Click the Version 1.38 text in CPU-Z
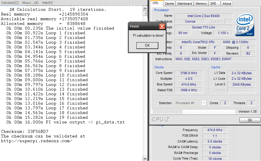Image resolution: width=261 pixels, height=161 pixels. click(247, 111)
